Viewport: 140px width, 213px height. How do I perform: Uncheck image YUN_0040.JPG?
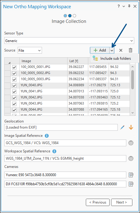tap(14, 86)
